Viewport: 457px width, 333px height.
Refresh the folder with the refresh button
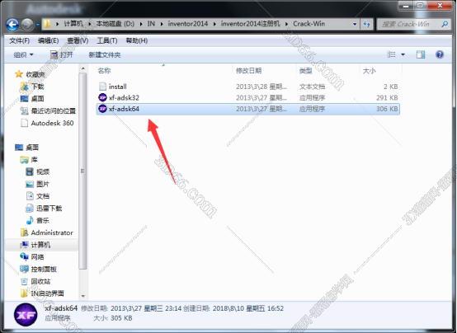point(366,24)
